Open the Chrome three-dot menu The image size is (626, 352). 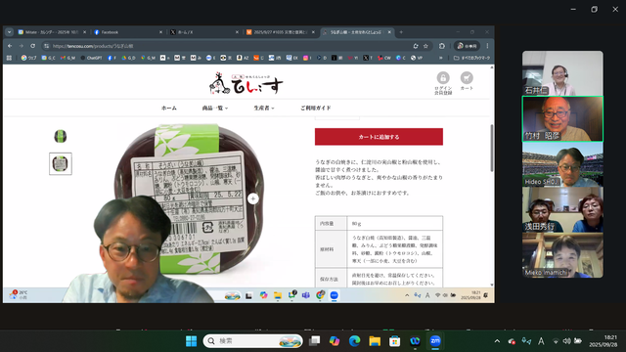pos(487,46)
